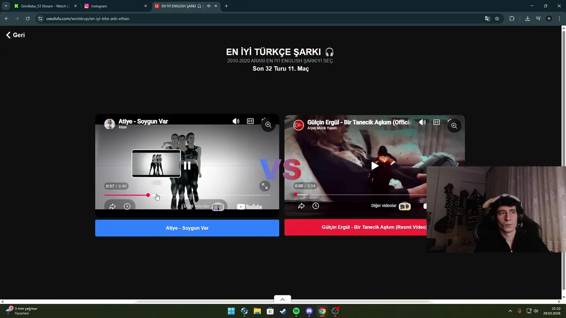This screenshot has height=318, width=566.
Task: Share the Atiye - Soygun Var video
Action: 112,206
